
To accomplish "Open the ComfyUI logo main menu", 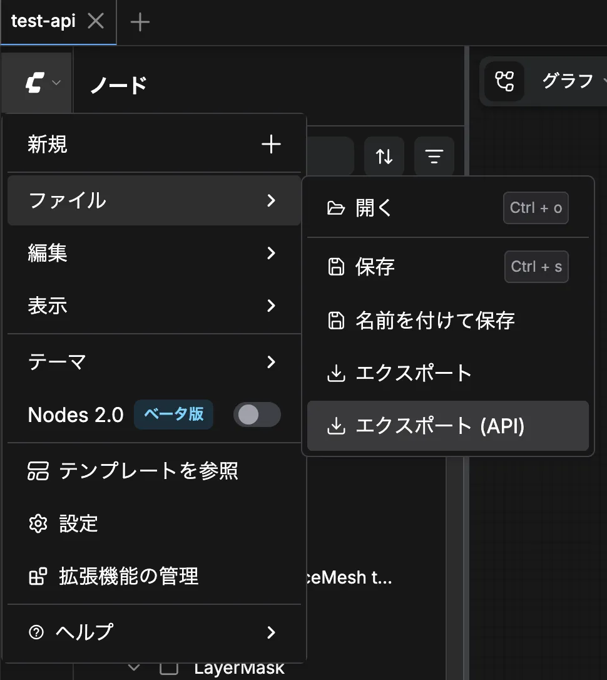I will (x=36, y=83).
